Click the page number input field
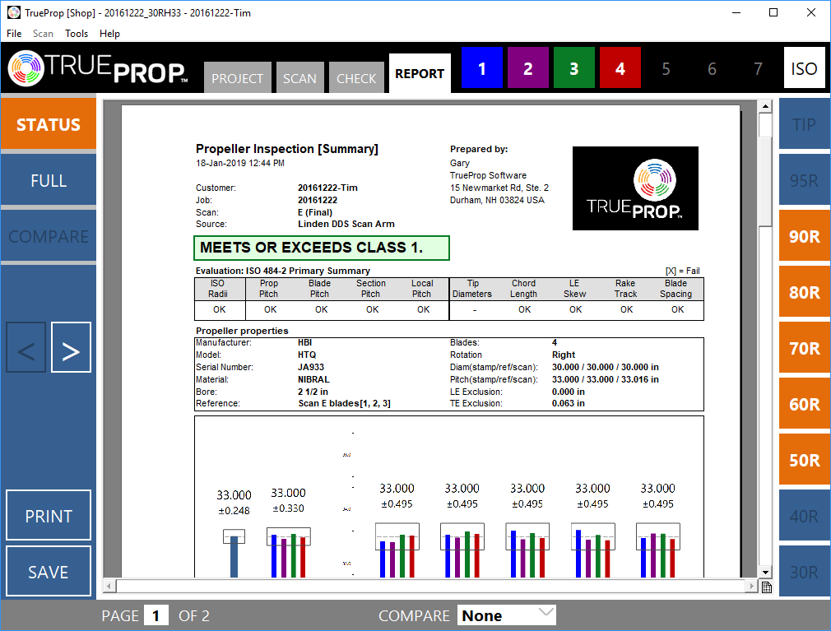Viewport: 831px width, 631px height. (x=156, y=615)
